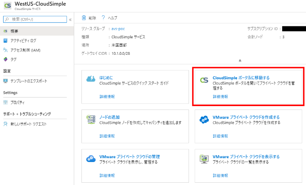
Task: Click the CloudSimple logo icon in header
Action: pyautogui.click(x=8, y=6)
